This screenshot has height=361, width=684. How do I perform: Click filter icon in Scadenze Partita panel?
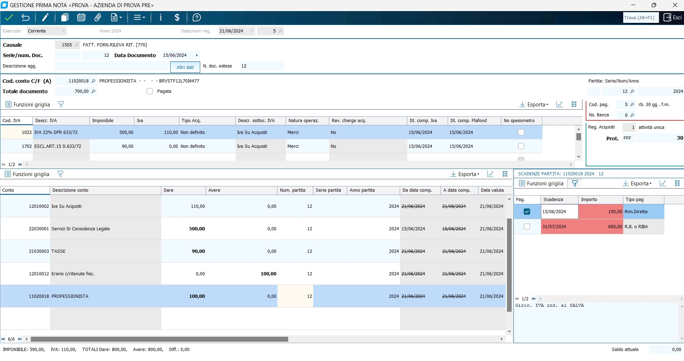click(575, 183)
